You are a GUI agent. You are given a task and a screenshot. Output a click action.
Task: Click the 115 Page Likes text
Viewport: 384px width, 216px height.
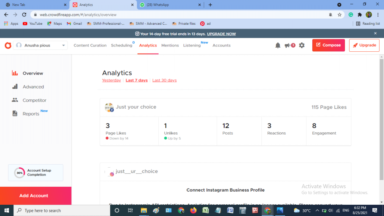(x=329, y=107)
